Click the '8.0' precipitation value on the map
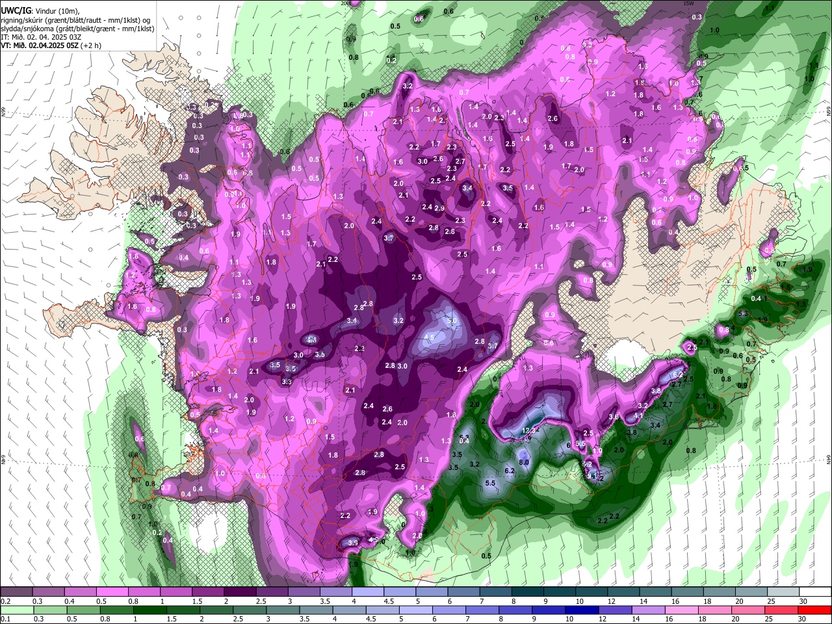 point(524,462)
